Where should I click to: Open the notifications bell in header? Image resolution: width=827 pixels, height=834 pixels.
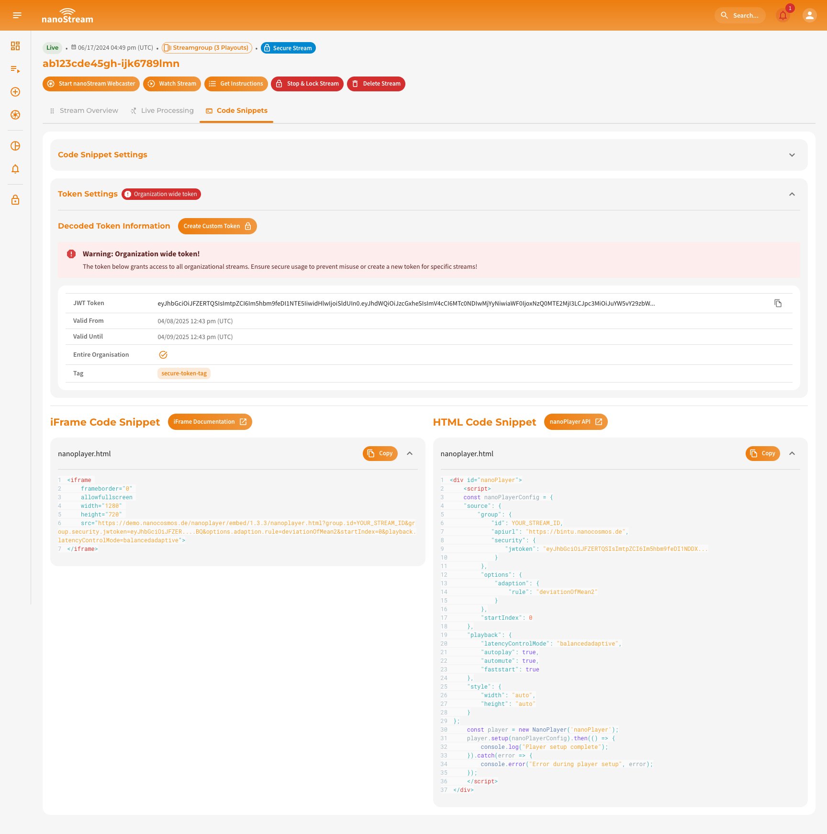(x=783, y=15)
